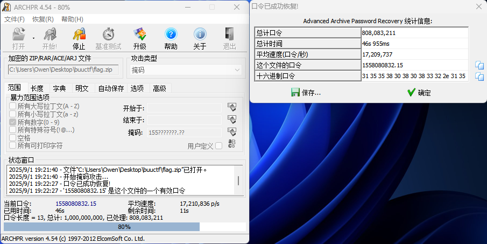
Task: Close the 口令已成功恢复 dialog
Action: point(479,6)
